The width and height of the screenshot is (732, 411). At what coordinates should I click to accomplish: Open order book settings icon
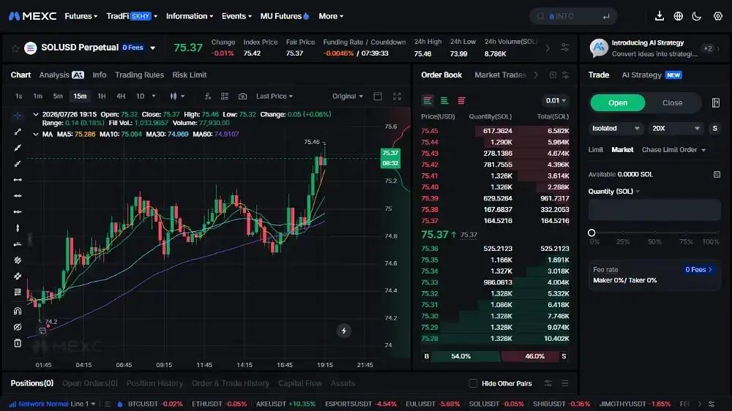click(565, 75)
